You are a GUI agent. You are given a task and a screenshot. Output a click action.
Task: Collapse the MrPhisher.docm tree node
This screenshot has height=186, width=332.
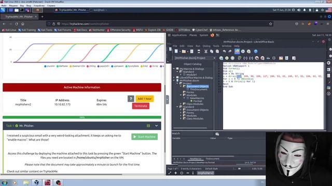(x=174, y=81)
